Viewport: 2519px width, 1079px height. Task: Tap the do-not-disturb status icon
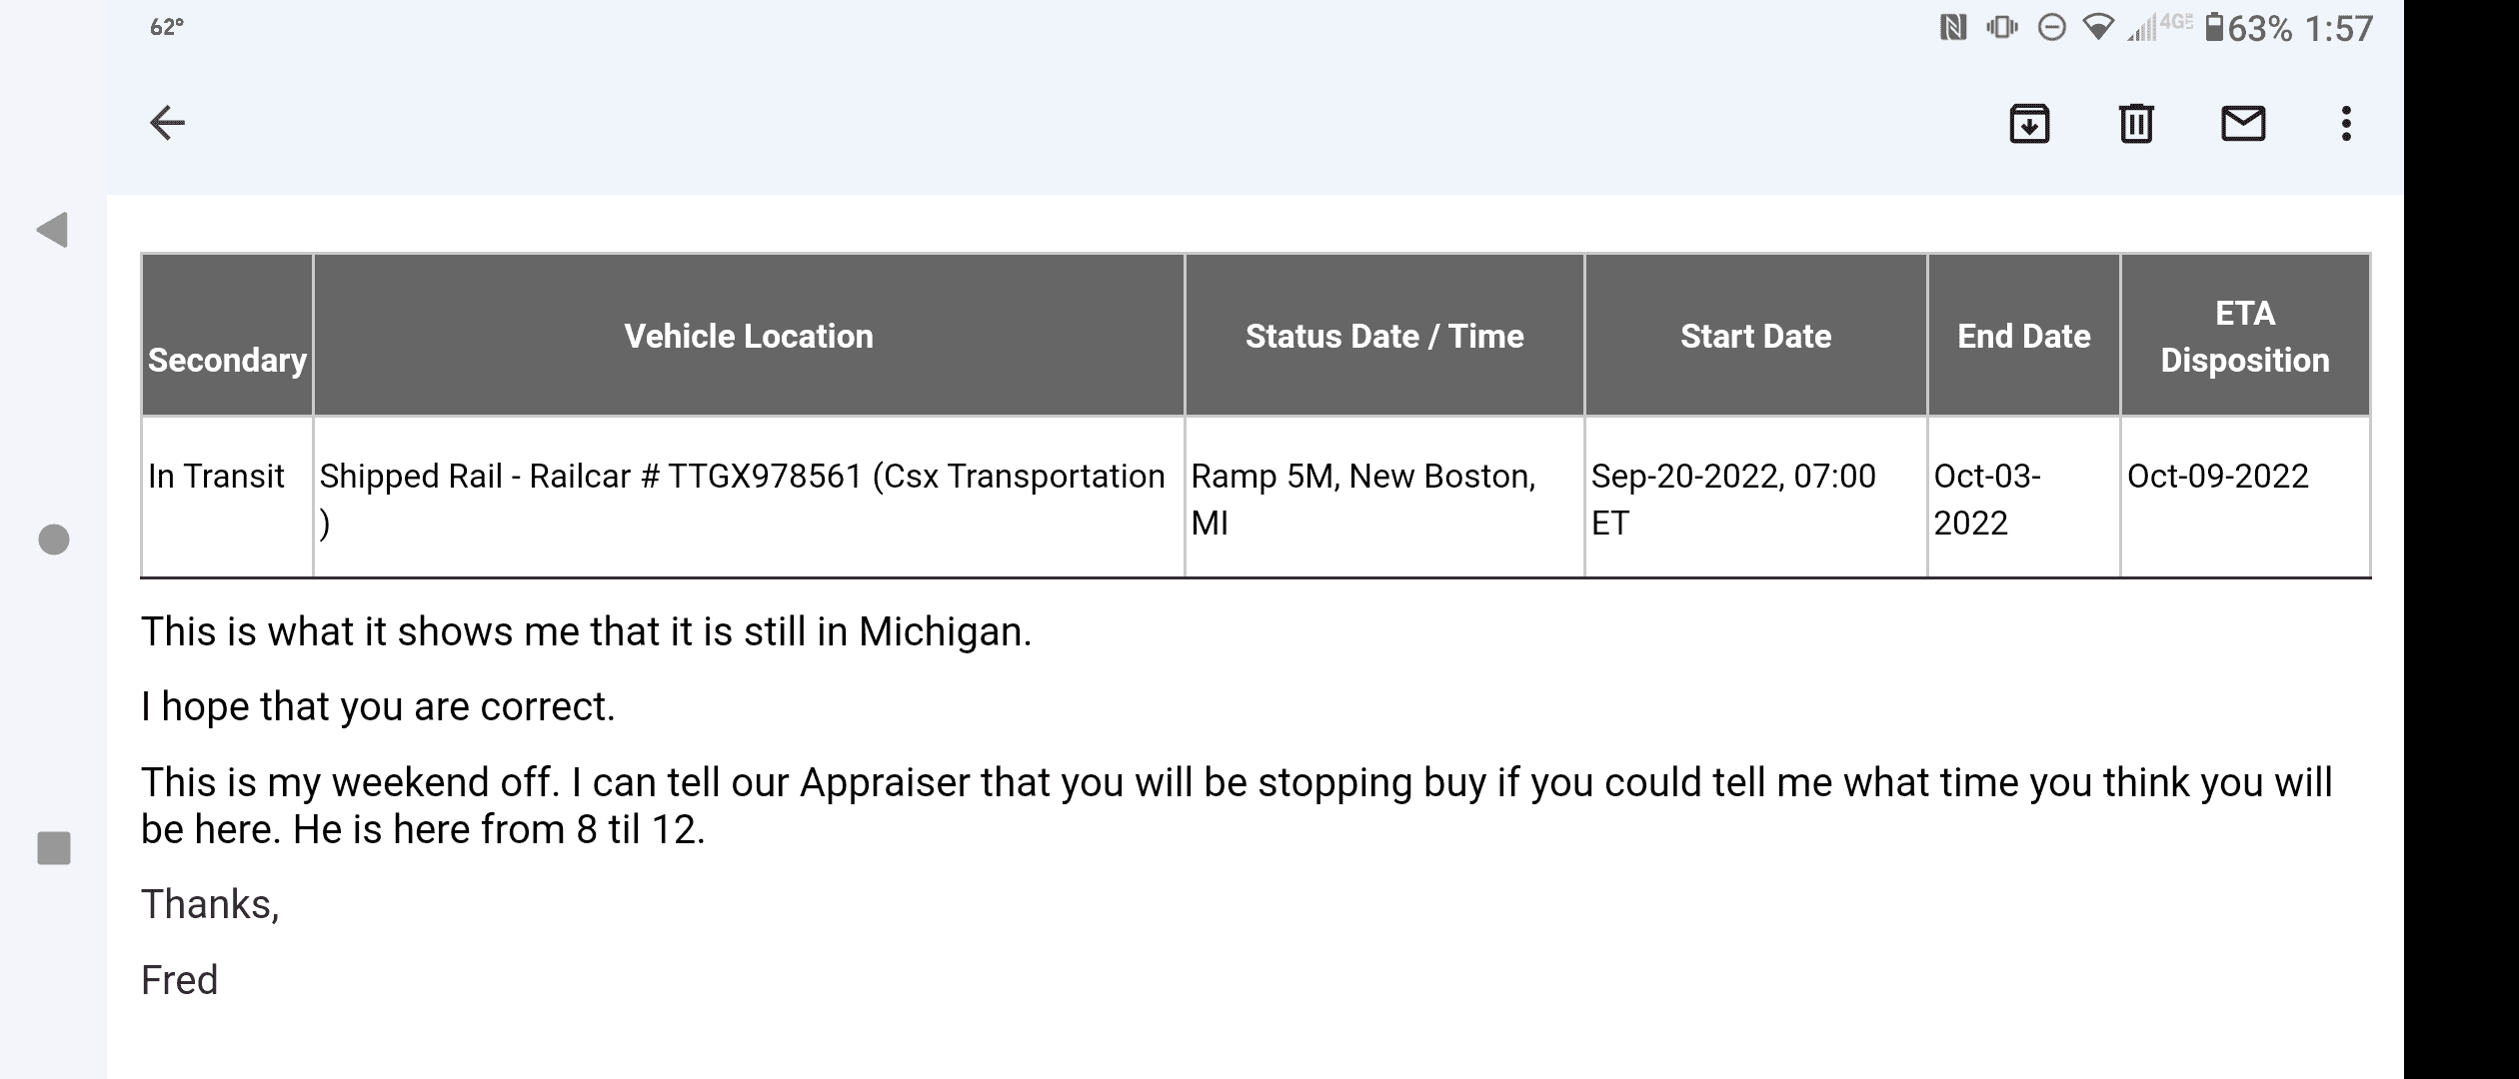click(x=2051, y=28)
